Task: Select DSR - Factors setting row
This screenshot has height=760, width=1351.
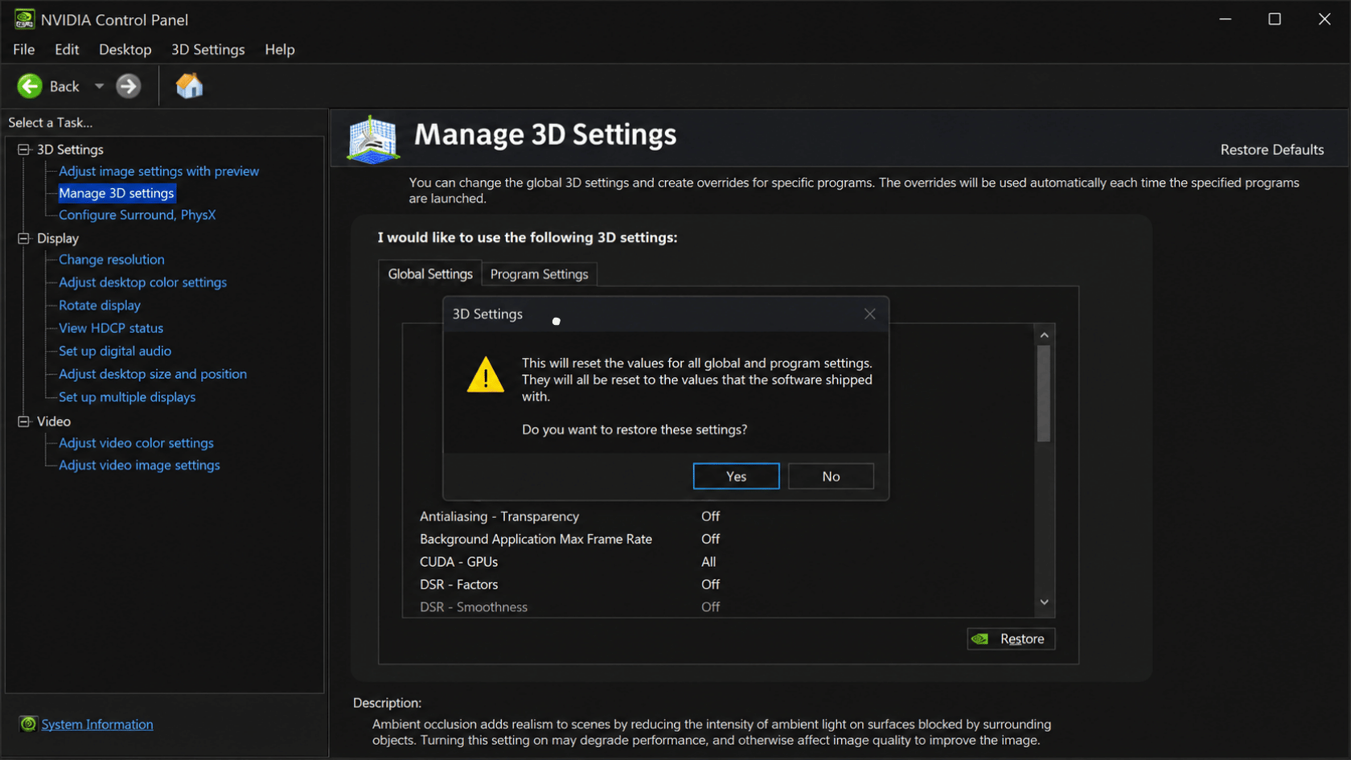Action: pos(718,585)
